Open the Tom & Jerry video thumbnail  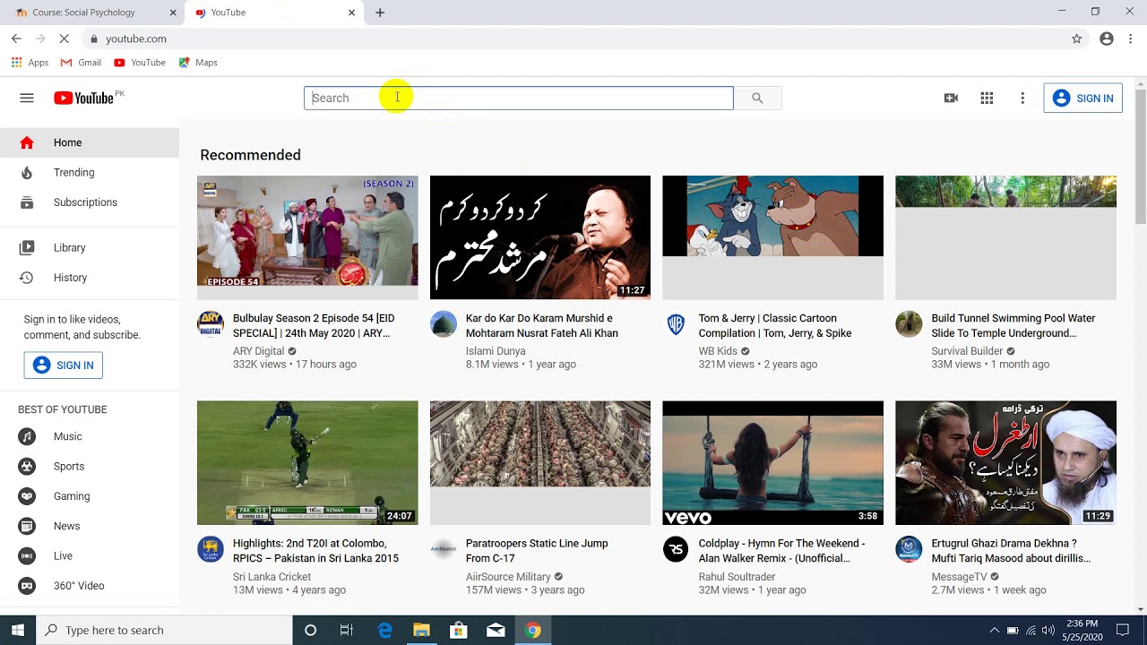[772, 237]
